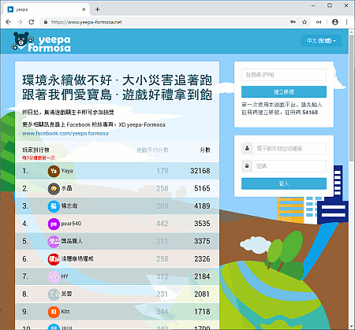The image size is (355, 330).
Task: Click the red leaderboard update note
Action: 39,158
